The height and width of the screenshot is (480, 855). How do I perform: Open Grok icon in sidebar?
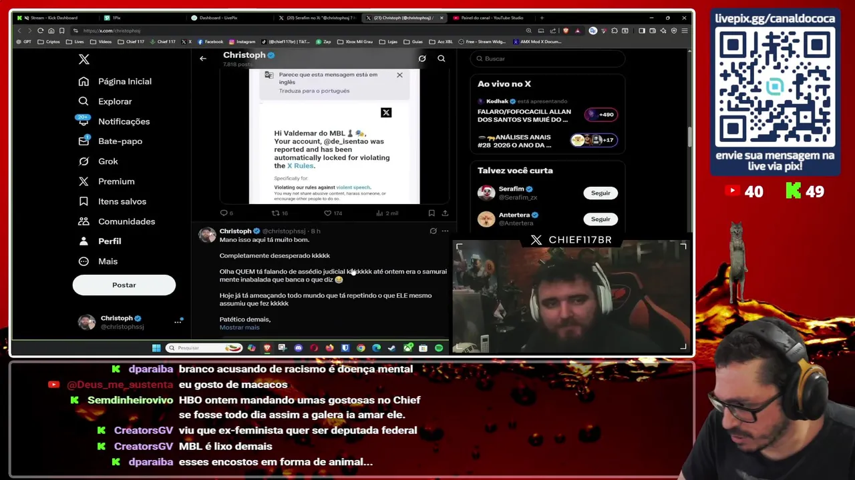click(83, 161)
